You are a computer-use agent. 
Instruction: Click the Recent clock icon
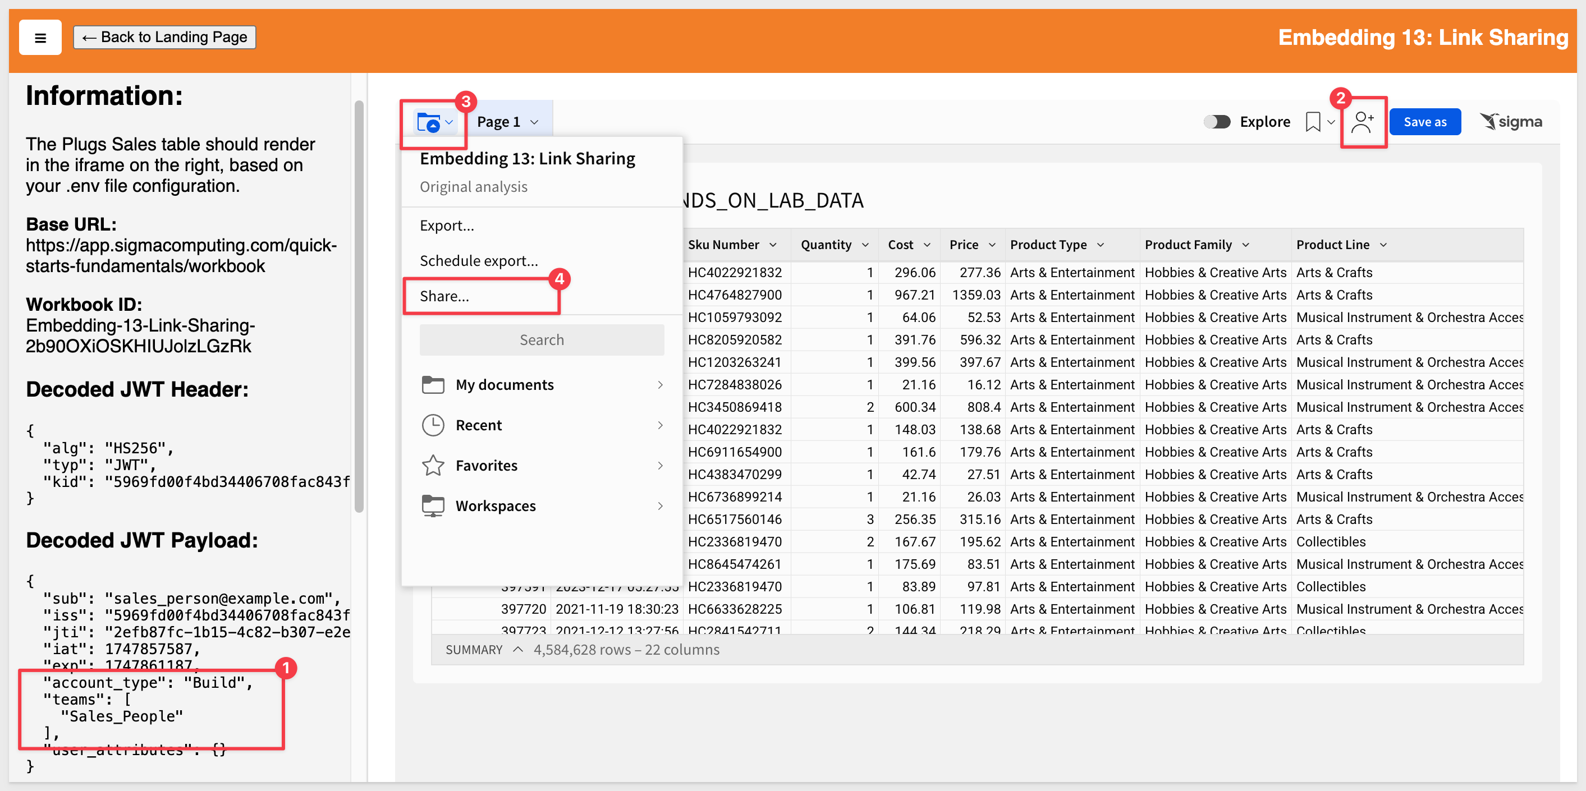433,425
